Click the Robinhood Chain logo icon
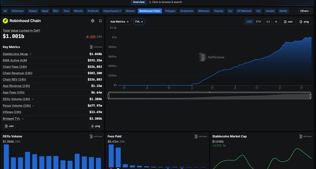316x169 pixels. click(5, 21)
